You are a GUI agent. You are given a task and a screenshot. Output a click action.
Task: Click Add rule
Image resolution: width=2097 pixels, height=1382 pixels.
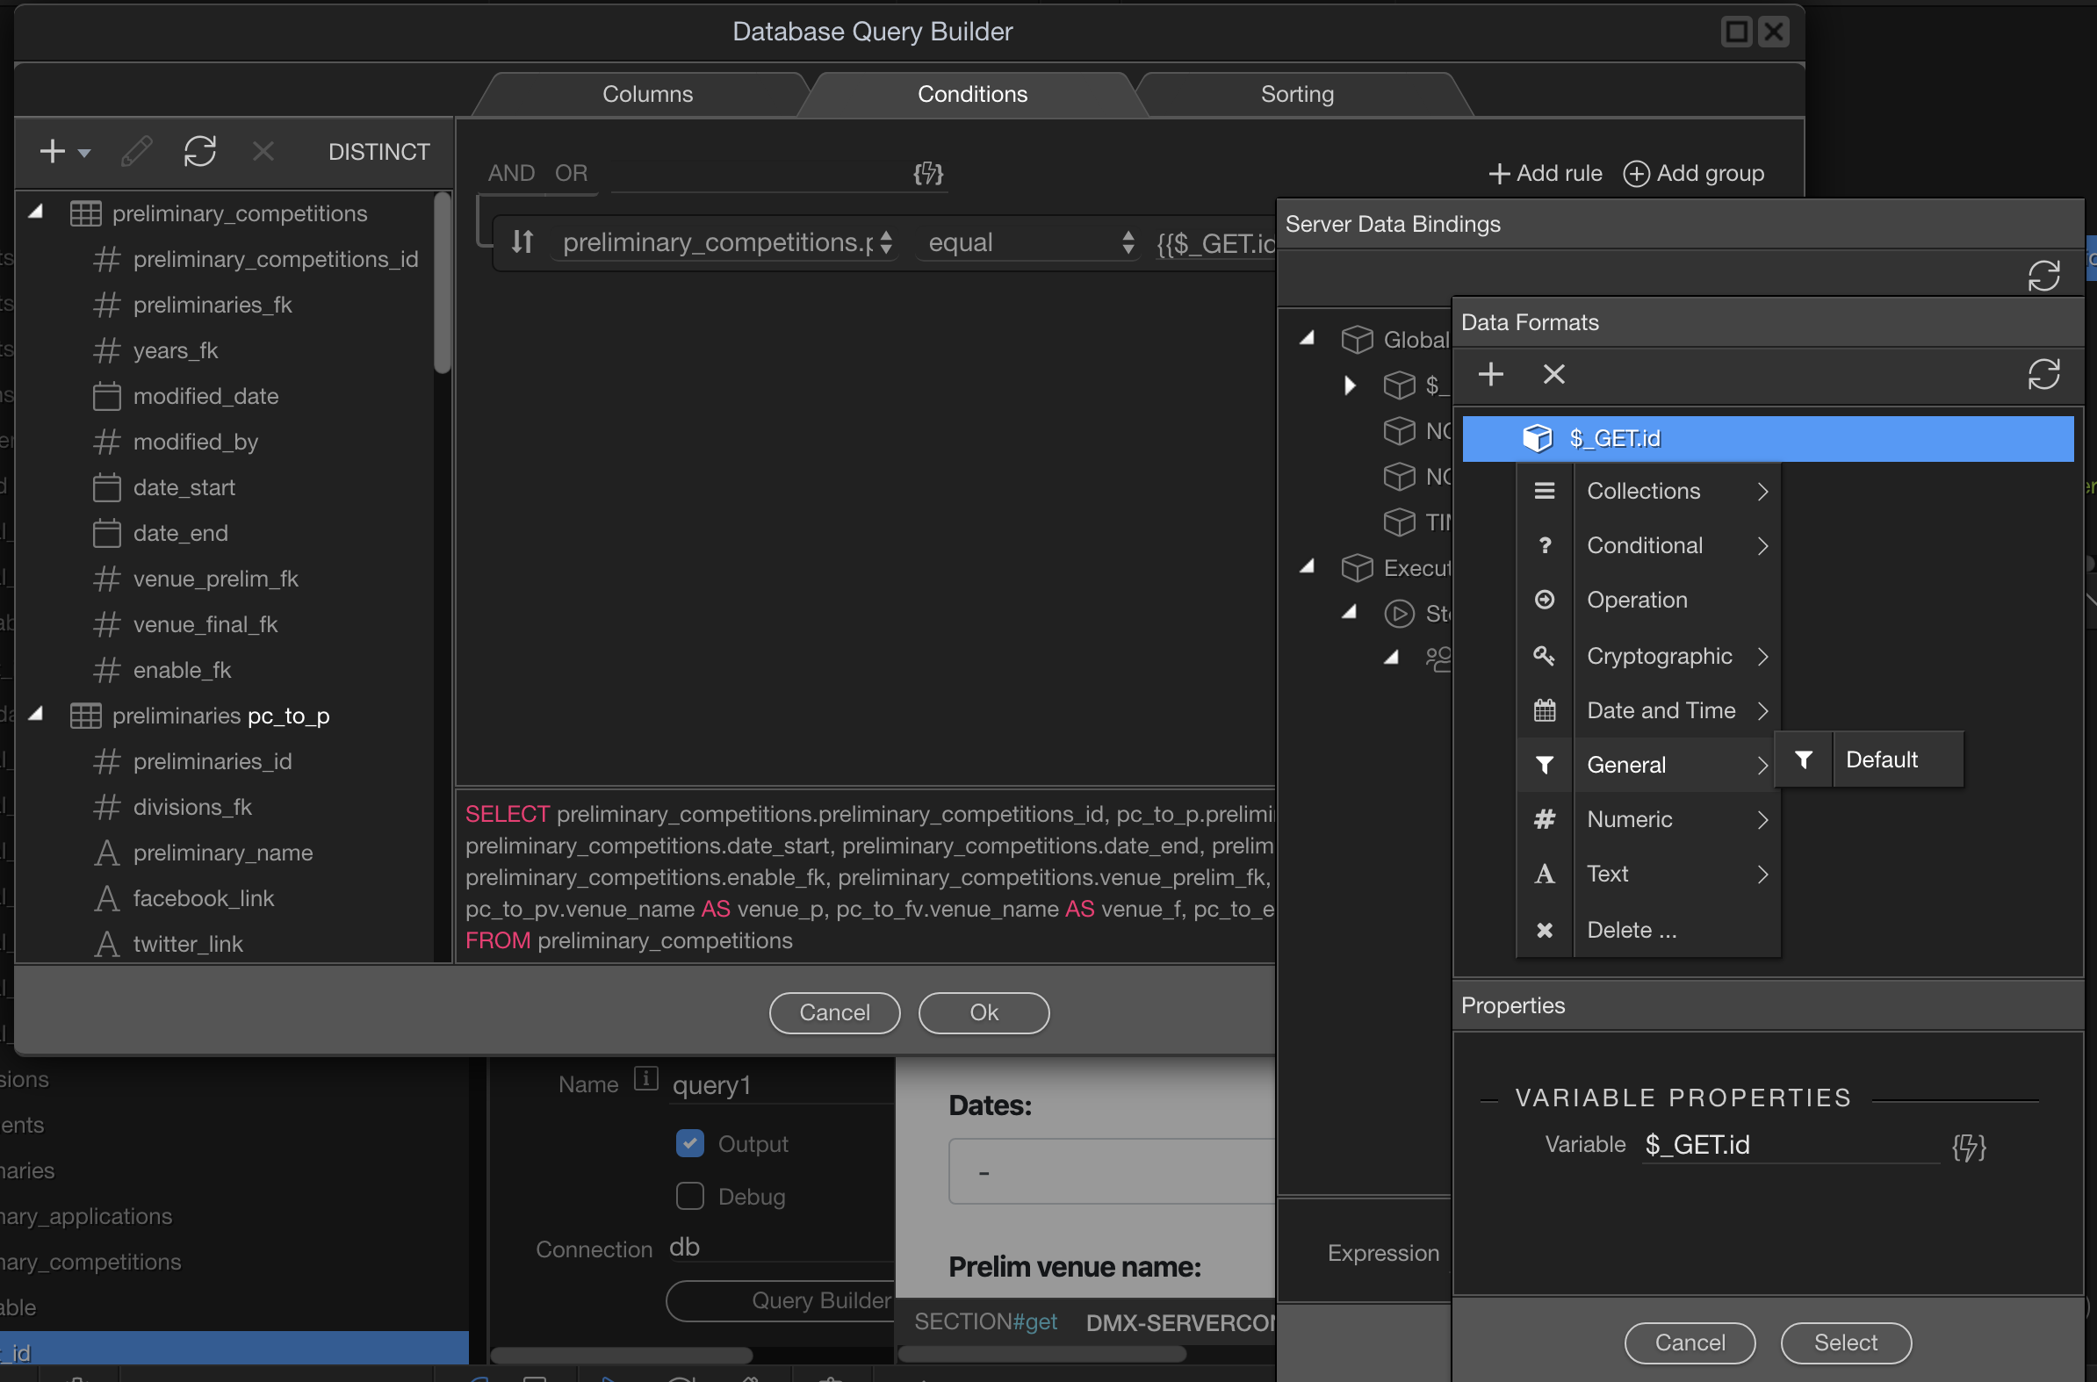pos(1546,174)
